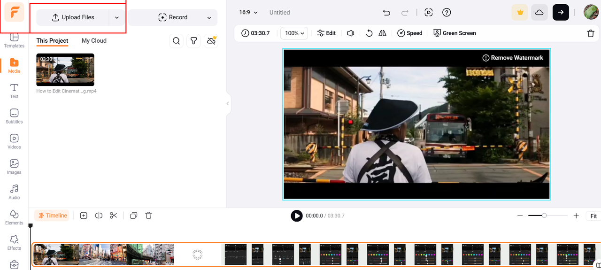Play the video with the play button
Image resolution: width=601 pixels, height=270 pixels.
297,216
